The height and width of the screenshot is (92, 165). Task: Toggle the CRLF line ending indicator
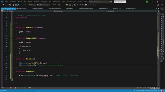(x=157, y=88)
